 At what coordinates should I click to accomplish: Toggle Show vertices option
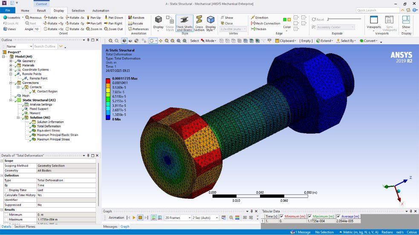tap(227, 17)
